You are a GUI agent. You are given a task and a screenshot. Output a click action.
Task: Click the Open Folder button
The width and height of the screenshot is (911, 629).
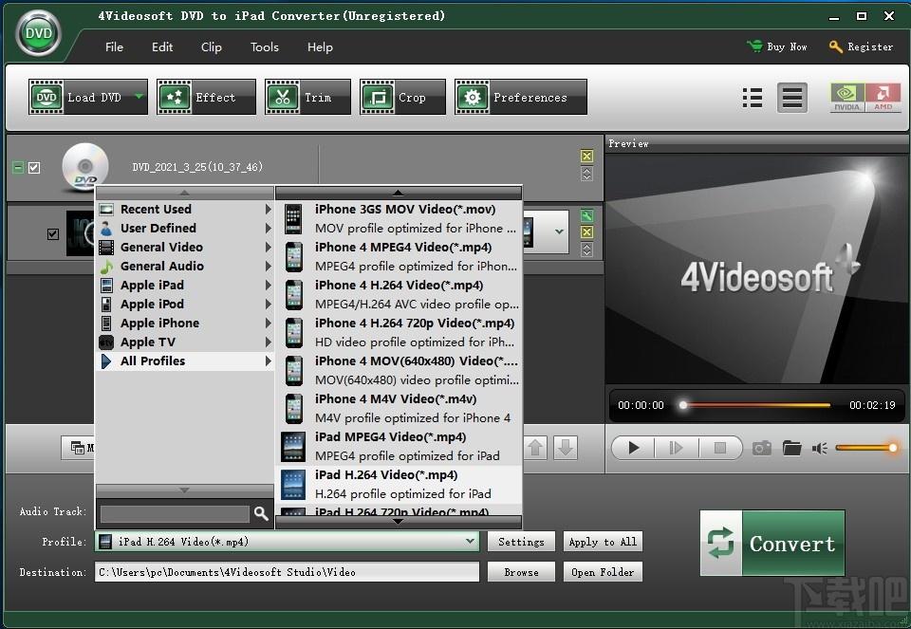(603, 572)
